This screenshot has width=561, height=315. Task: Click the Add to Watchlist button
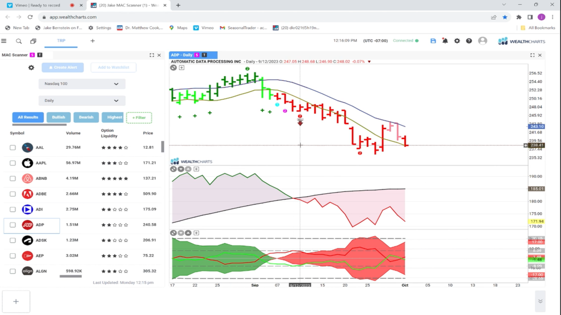(x=114, y=67)
